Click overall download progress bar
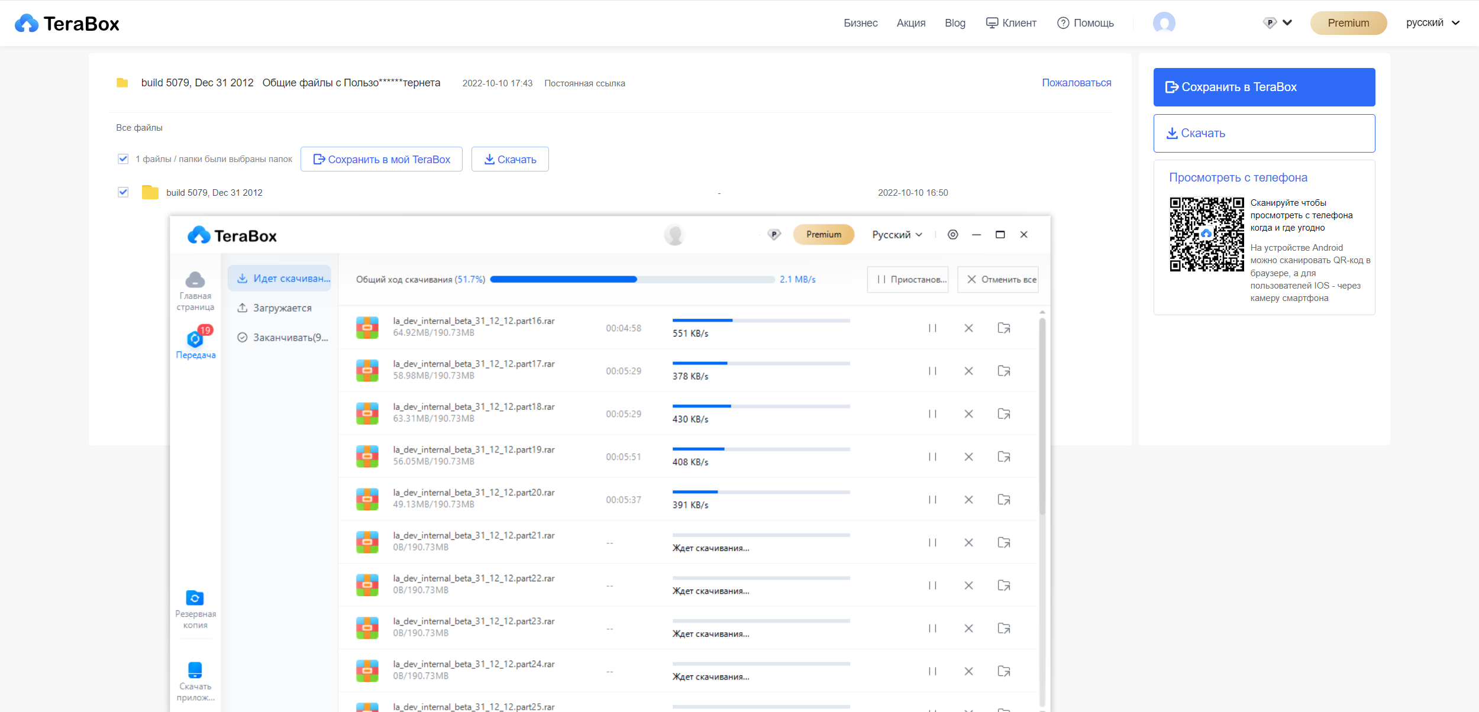The image size is (1479, 712). [x=632, y=279]
